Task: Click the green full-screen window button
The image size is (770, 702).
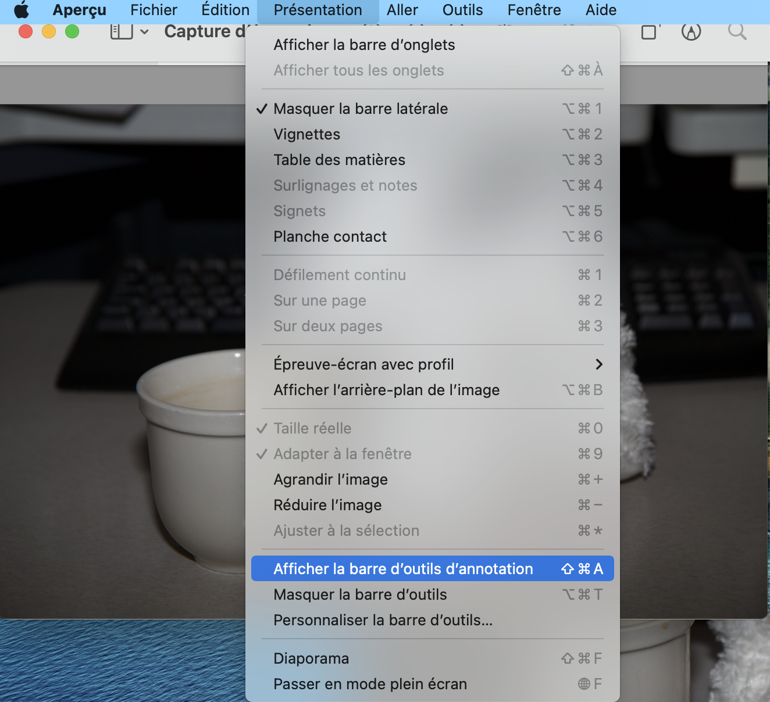Action: coord(72,31)
